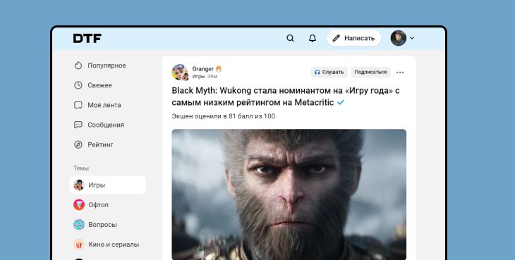Click the subtitle Экшен оценили в 81 балл
The width and height of the screenshot is (515, 260).
(224, 116)
